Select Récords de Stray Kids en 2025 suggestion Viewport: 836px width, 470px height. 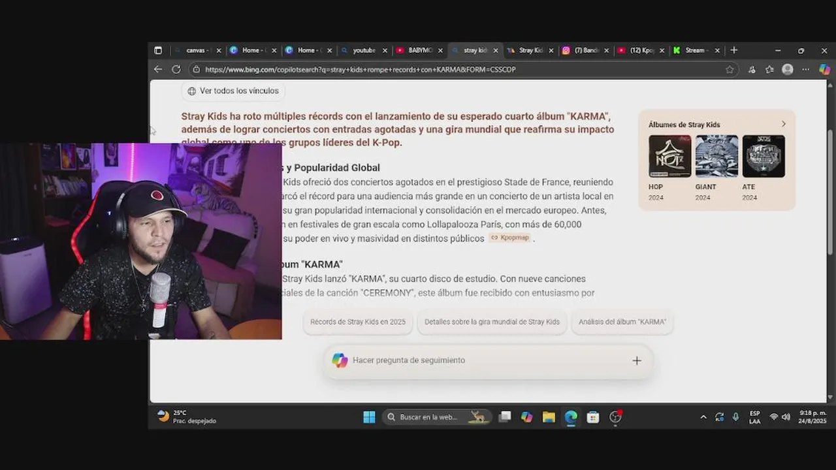(x=358, y=322)
